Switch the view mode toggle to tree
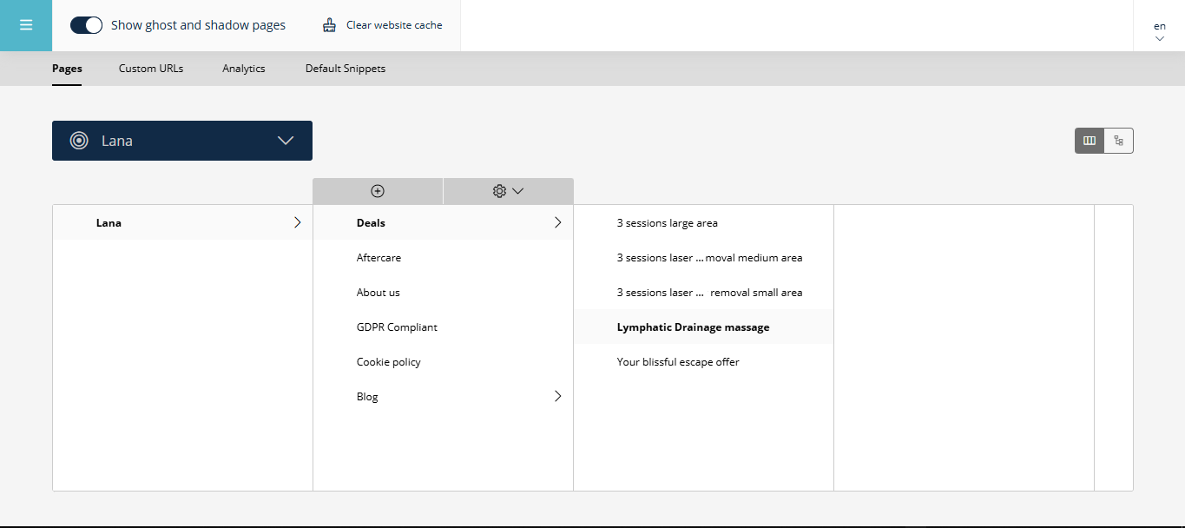1185x528 pixels. click(1118, 140)
